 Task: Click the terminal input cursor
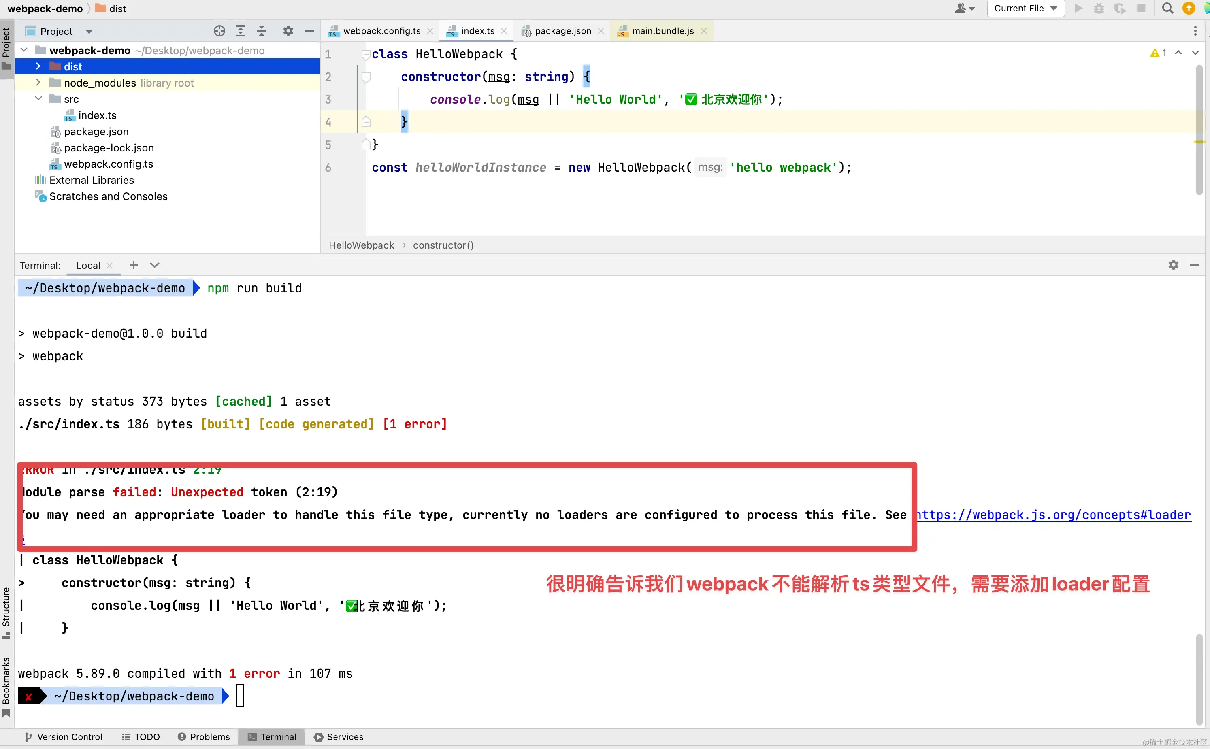pyautogui.click(x=240, y=696)
